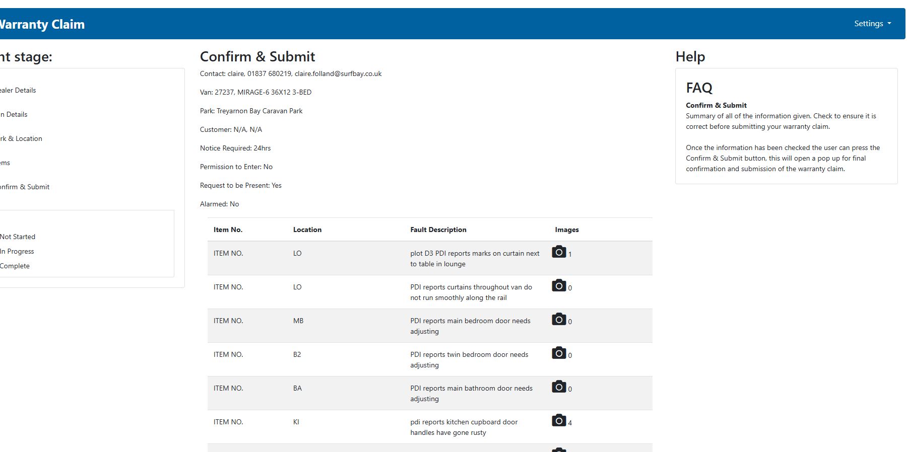View images for twin bedroom door item
Screen dimensions: 907x452
[559, 353]
